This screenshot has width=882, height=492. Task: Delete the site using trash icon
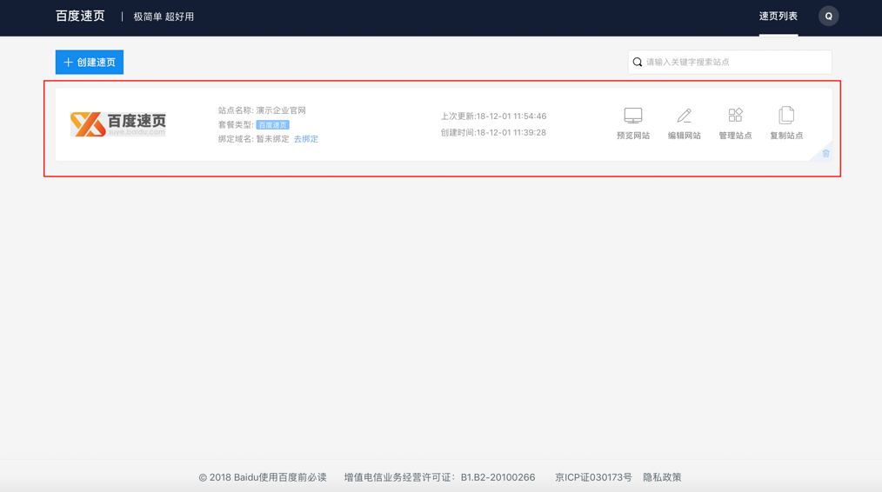tap(825, 153)
